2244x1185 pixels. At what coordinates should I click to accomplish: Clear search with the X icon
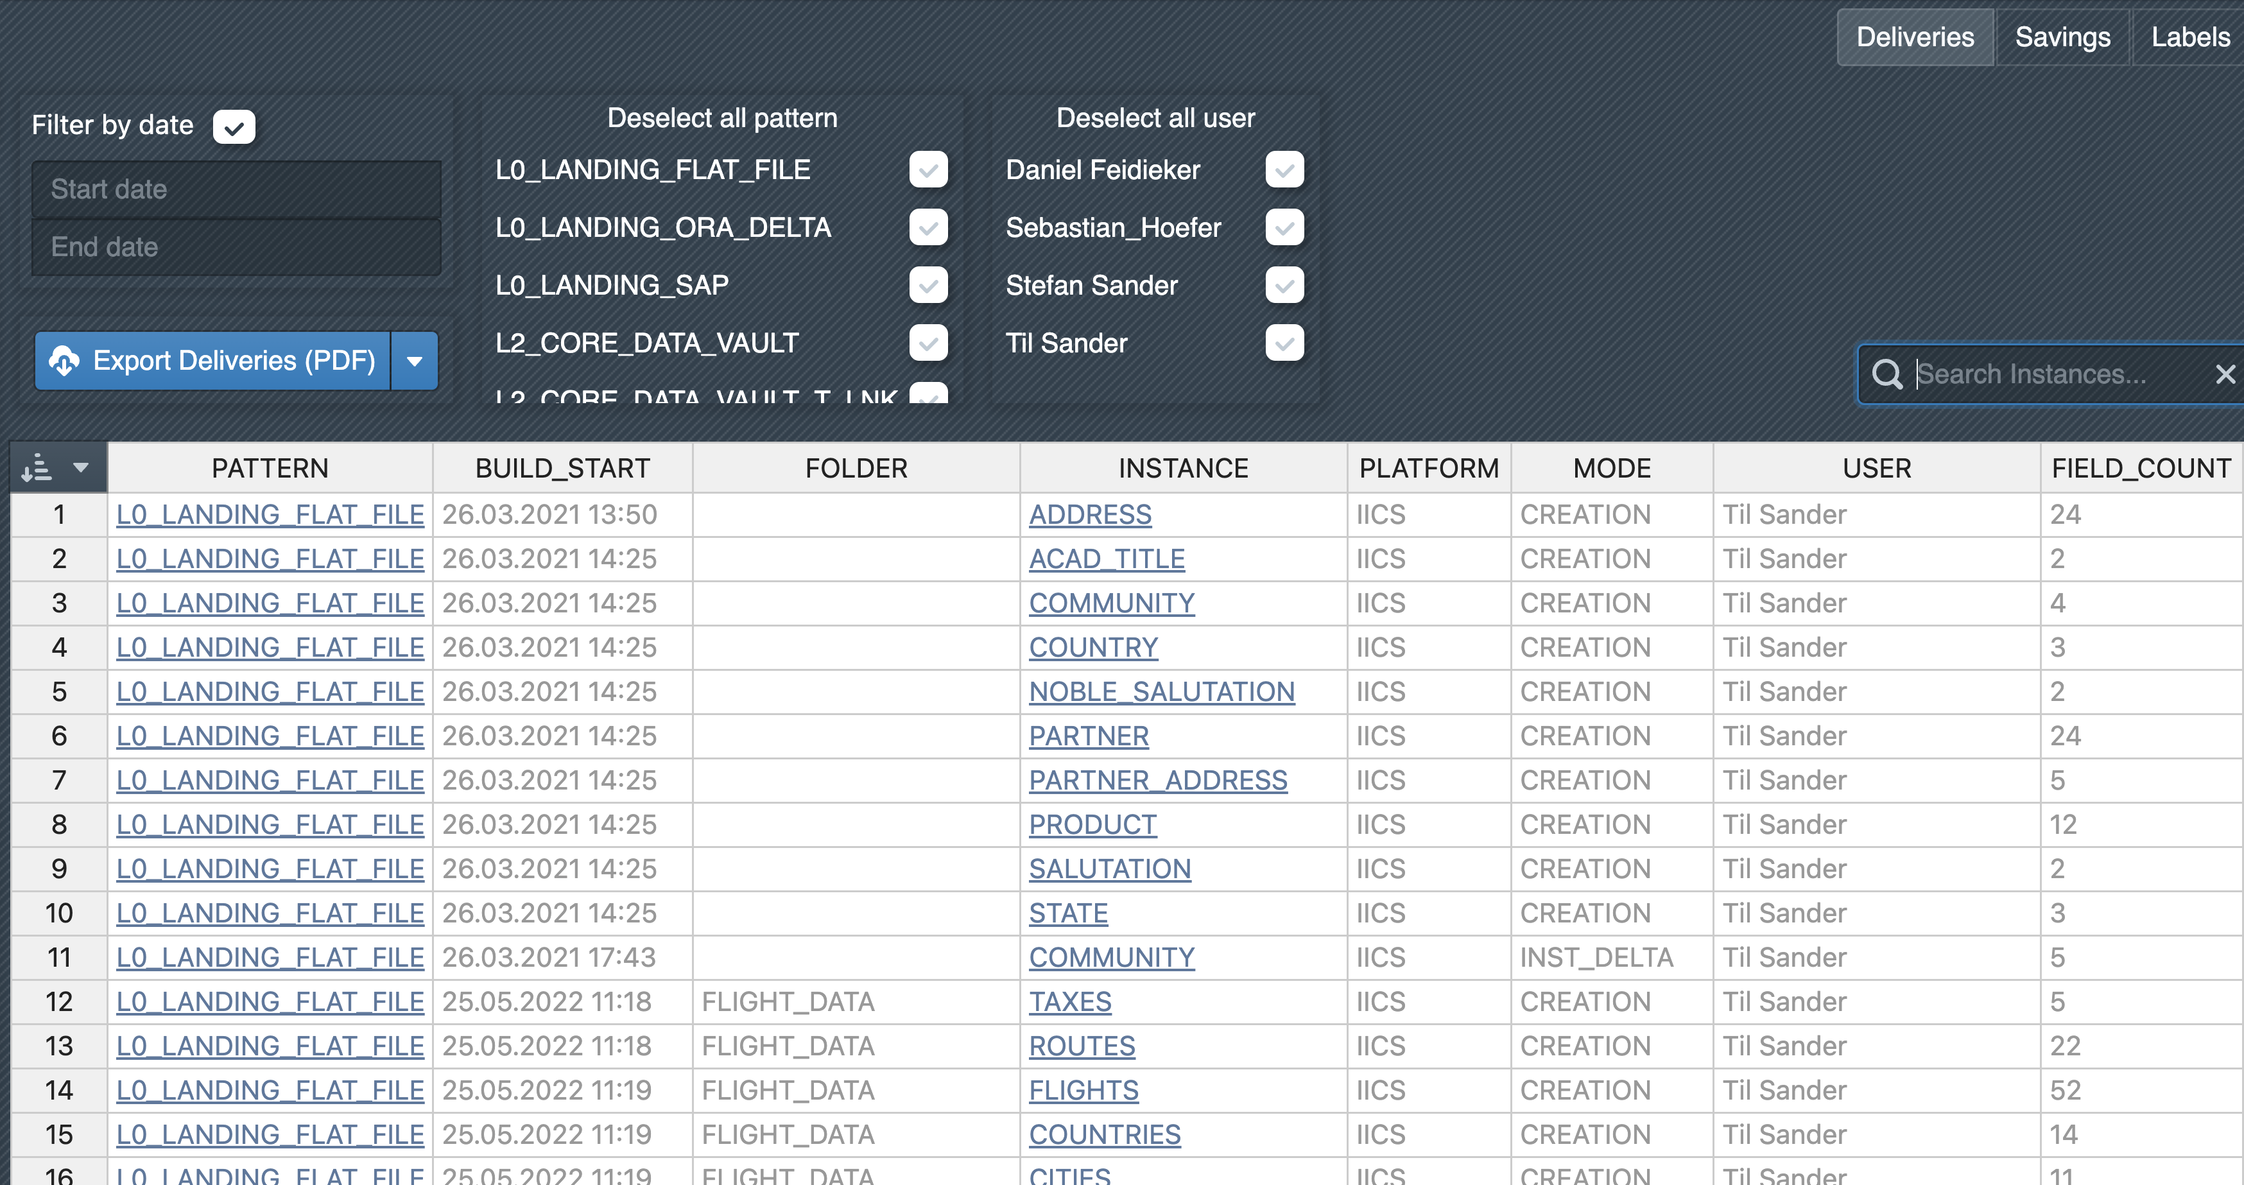pos(2225,375)
